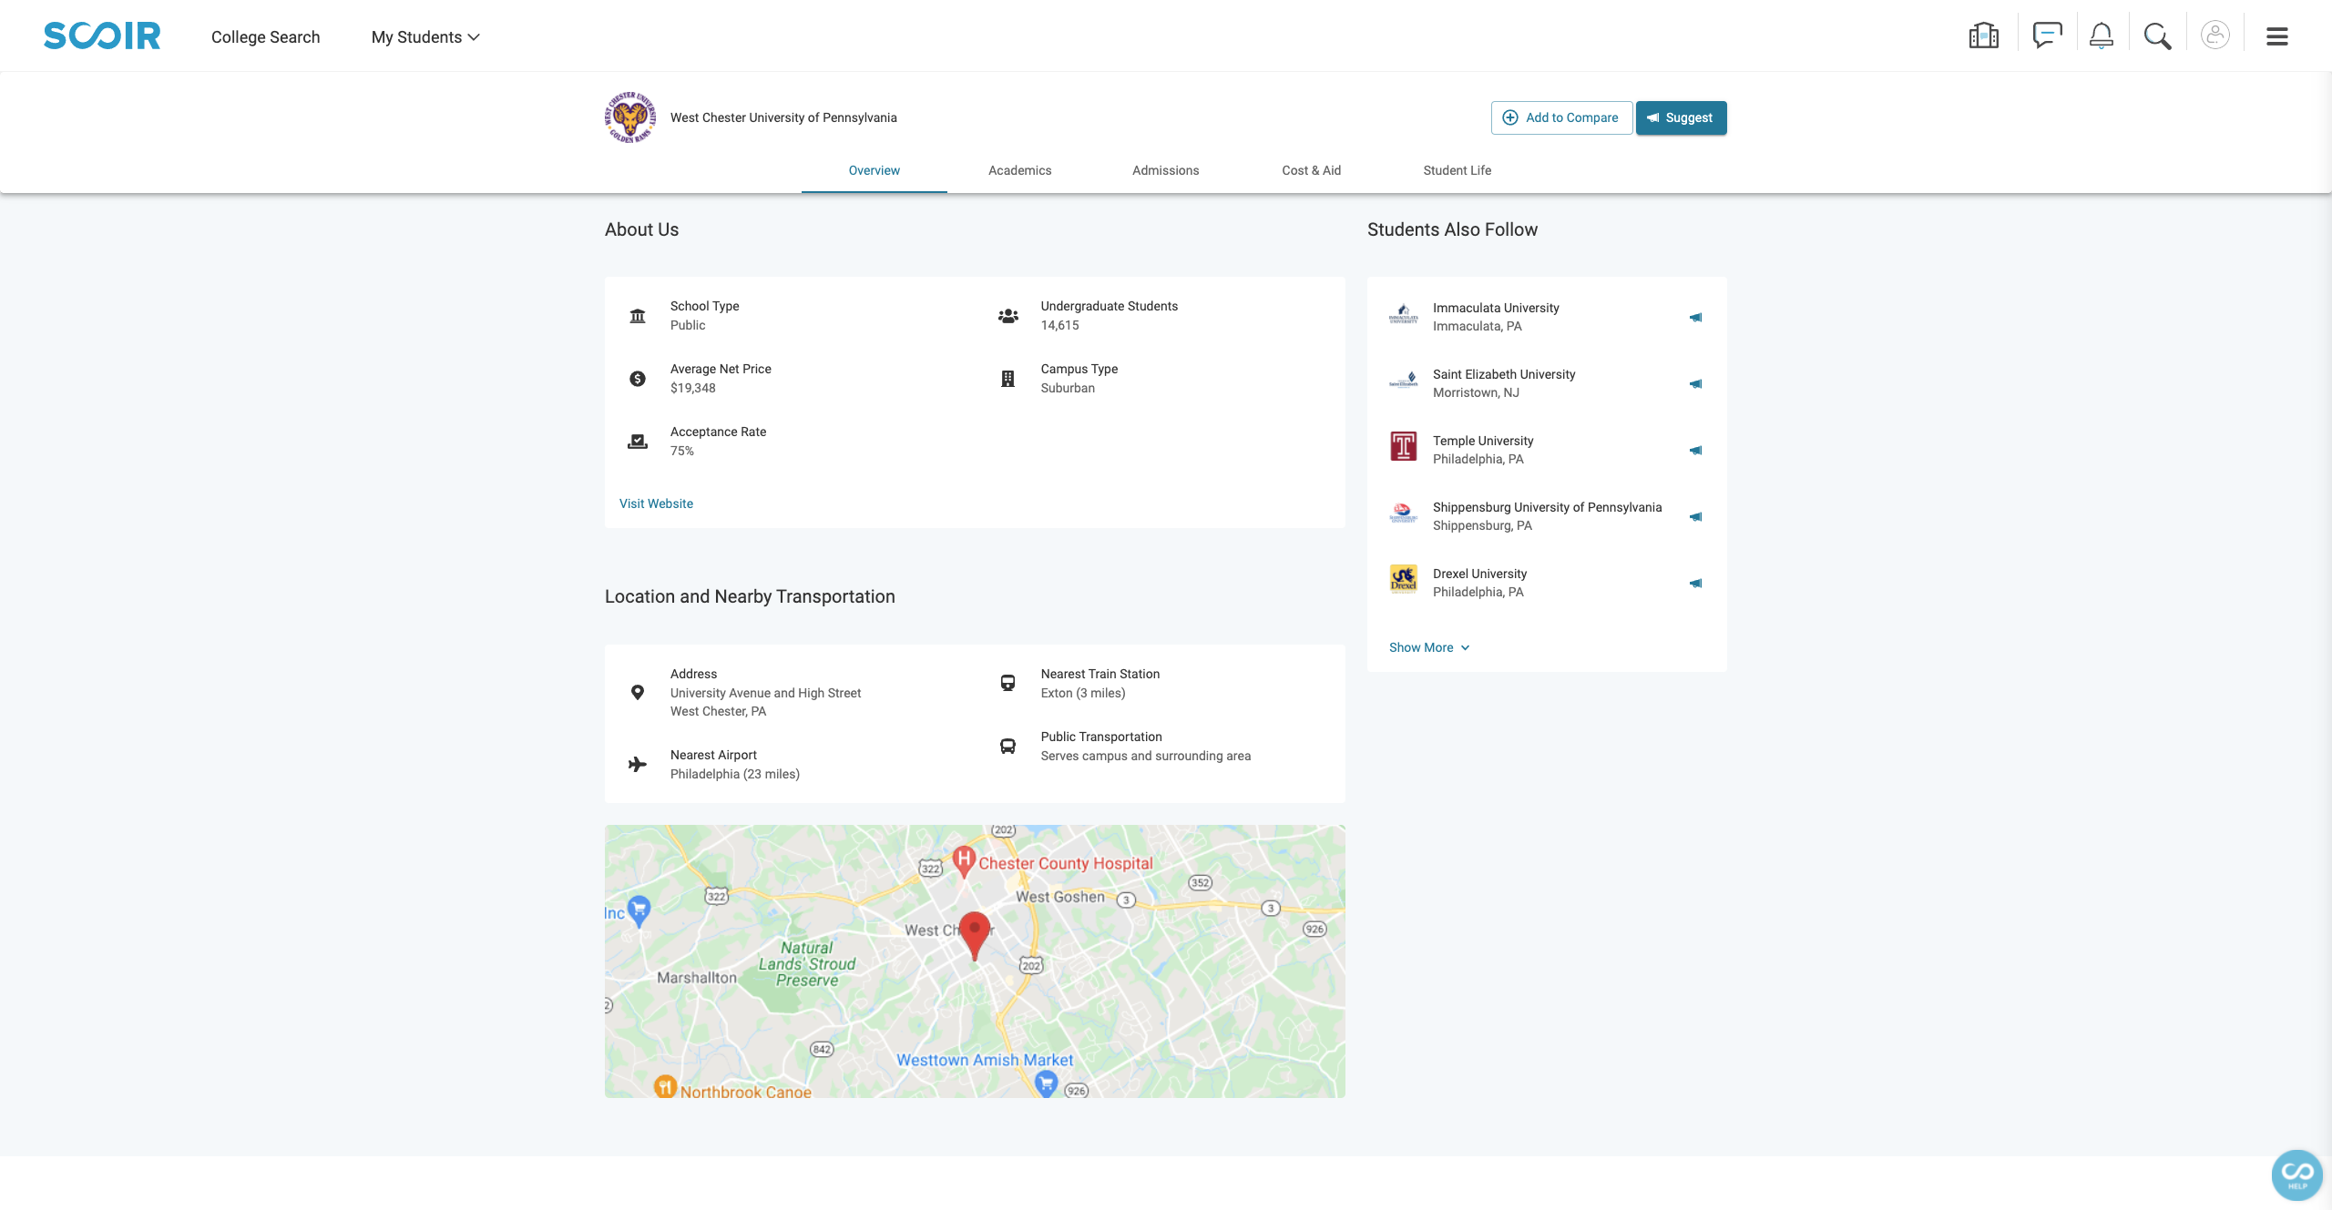The width and height of the screenshot is (2332, 1210).
Task: Click the Acceptance Rate 75% value
Action: (682, 451)
